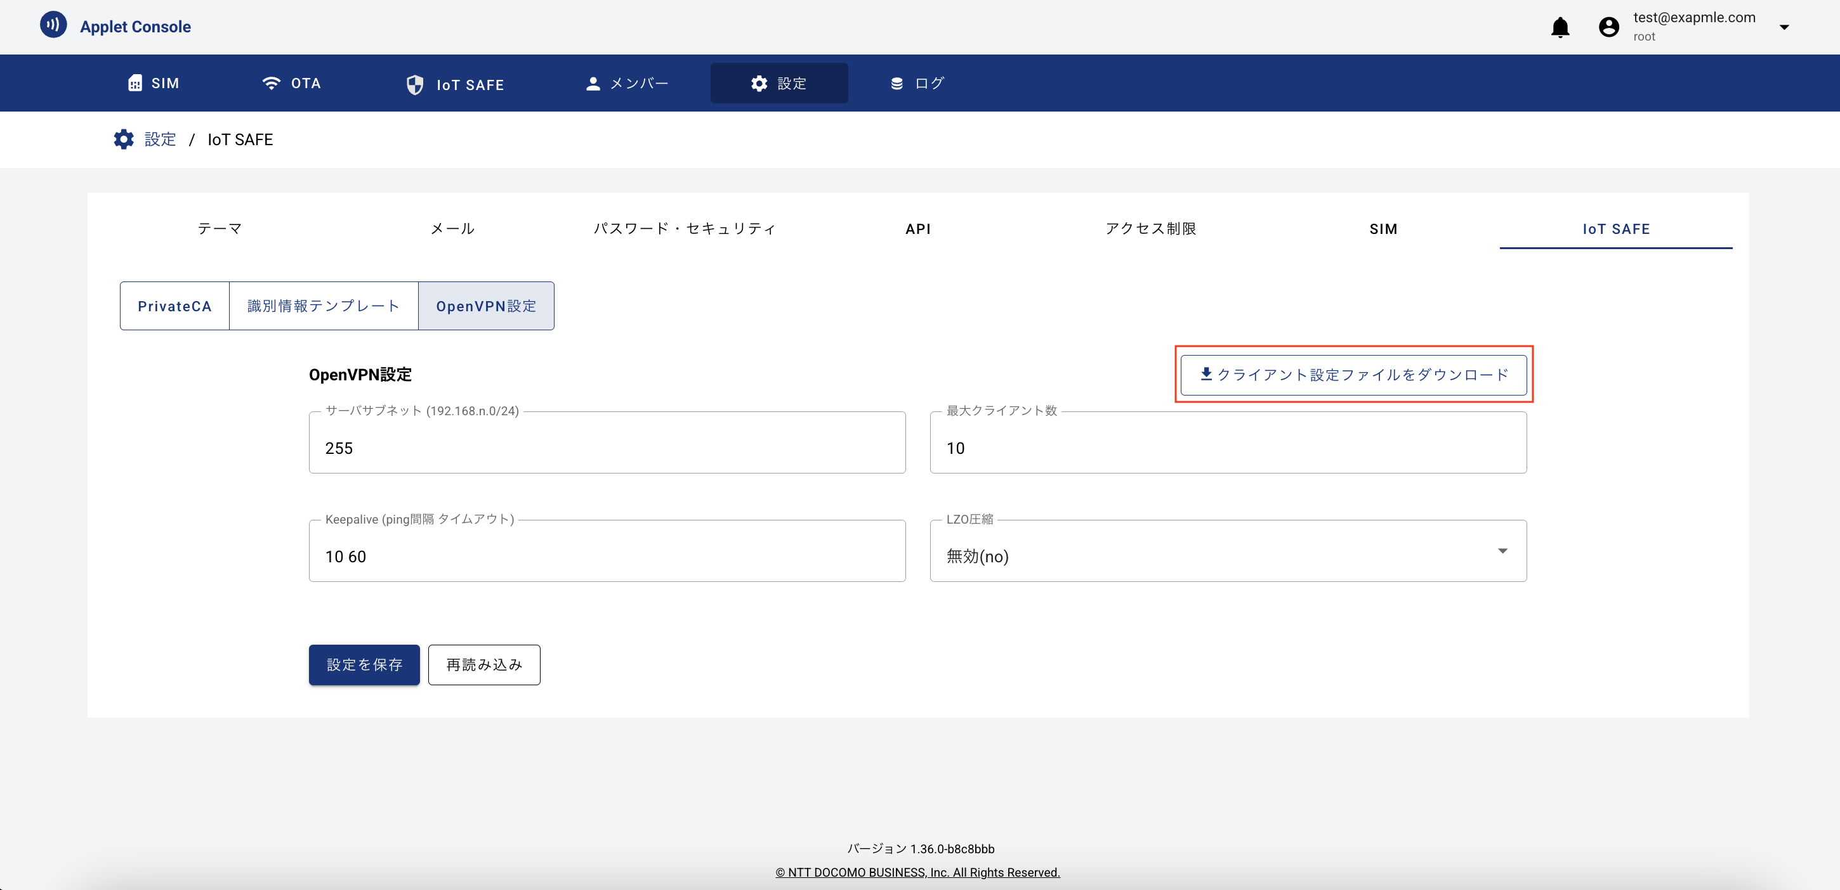The height and width of the screenshot is (890, 1840).
Task: Click the Applet Console logo icon
Action: 53,25
